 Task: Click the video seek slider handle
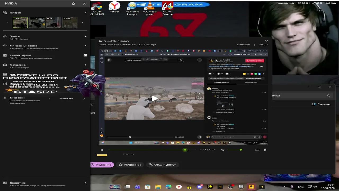[x=185, y=150]
